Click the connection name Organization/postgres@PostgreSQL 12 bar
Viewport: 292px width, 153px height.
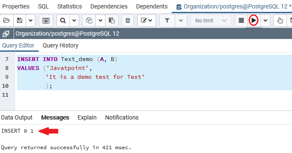[x=67, y=34]
